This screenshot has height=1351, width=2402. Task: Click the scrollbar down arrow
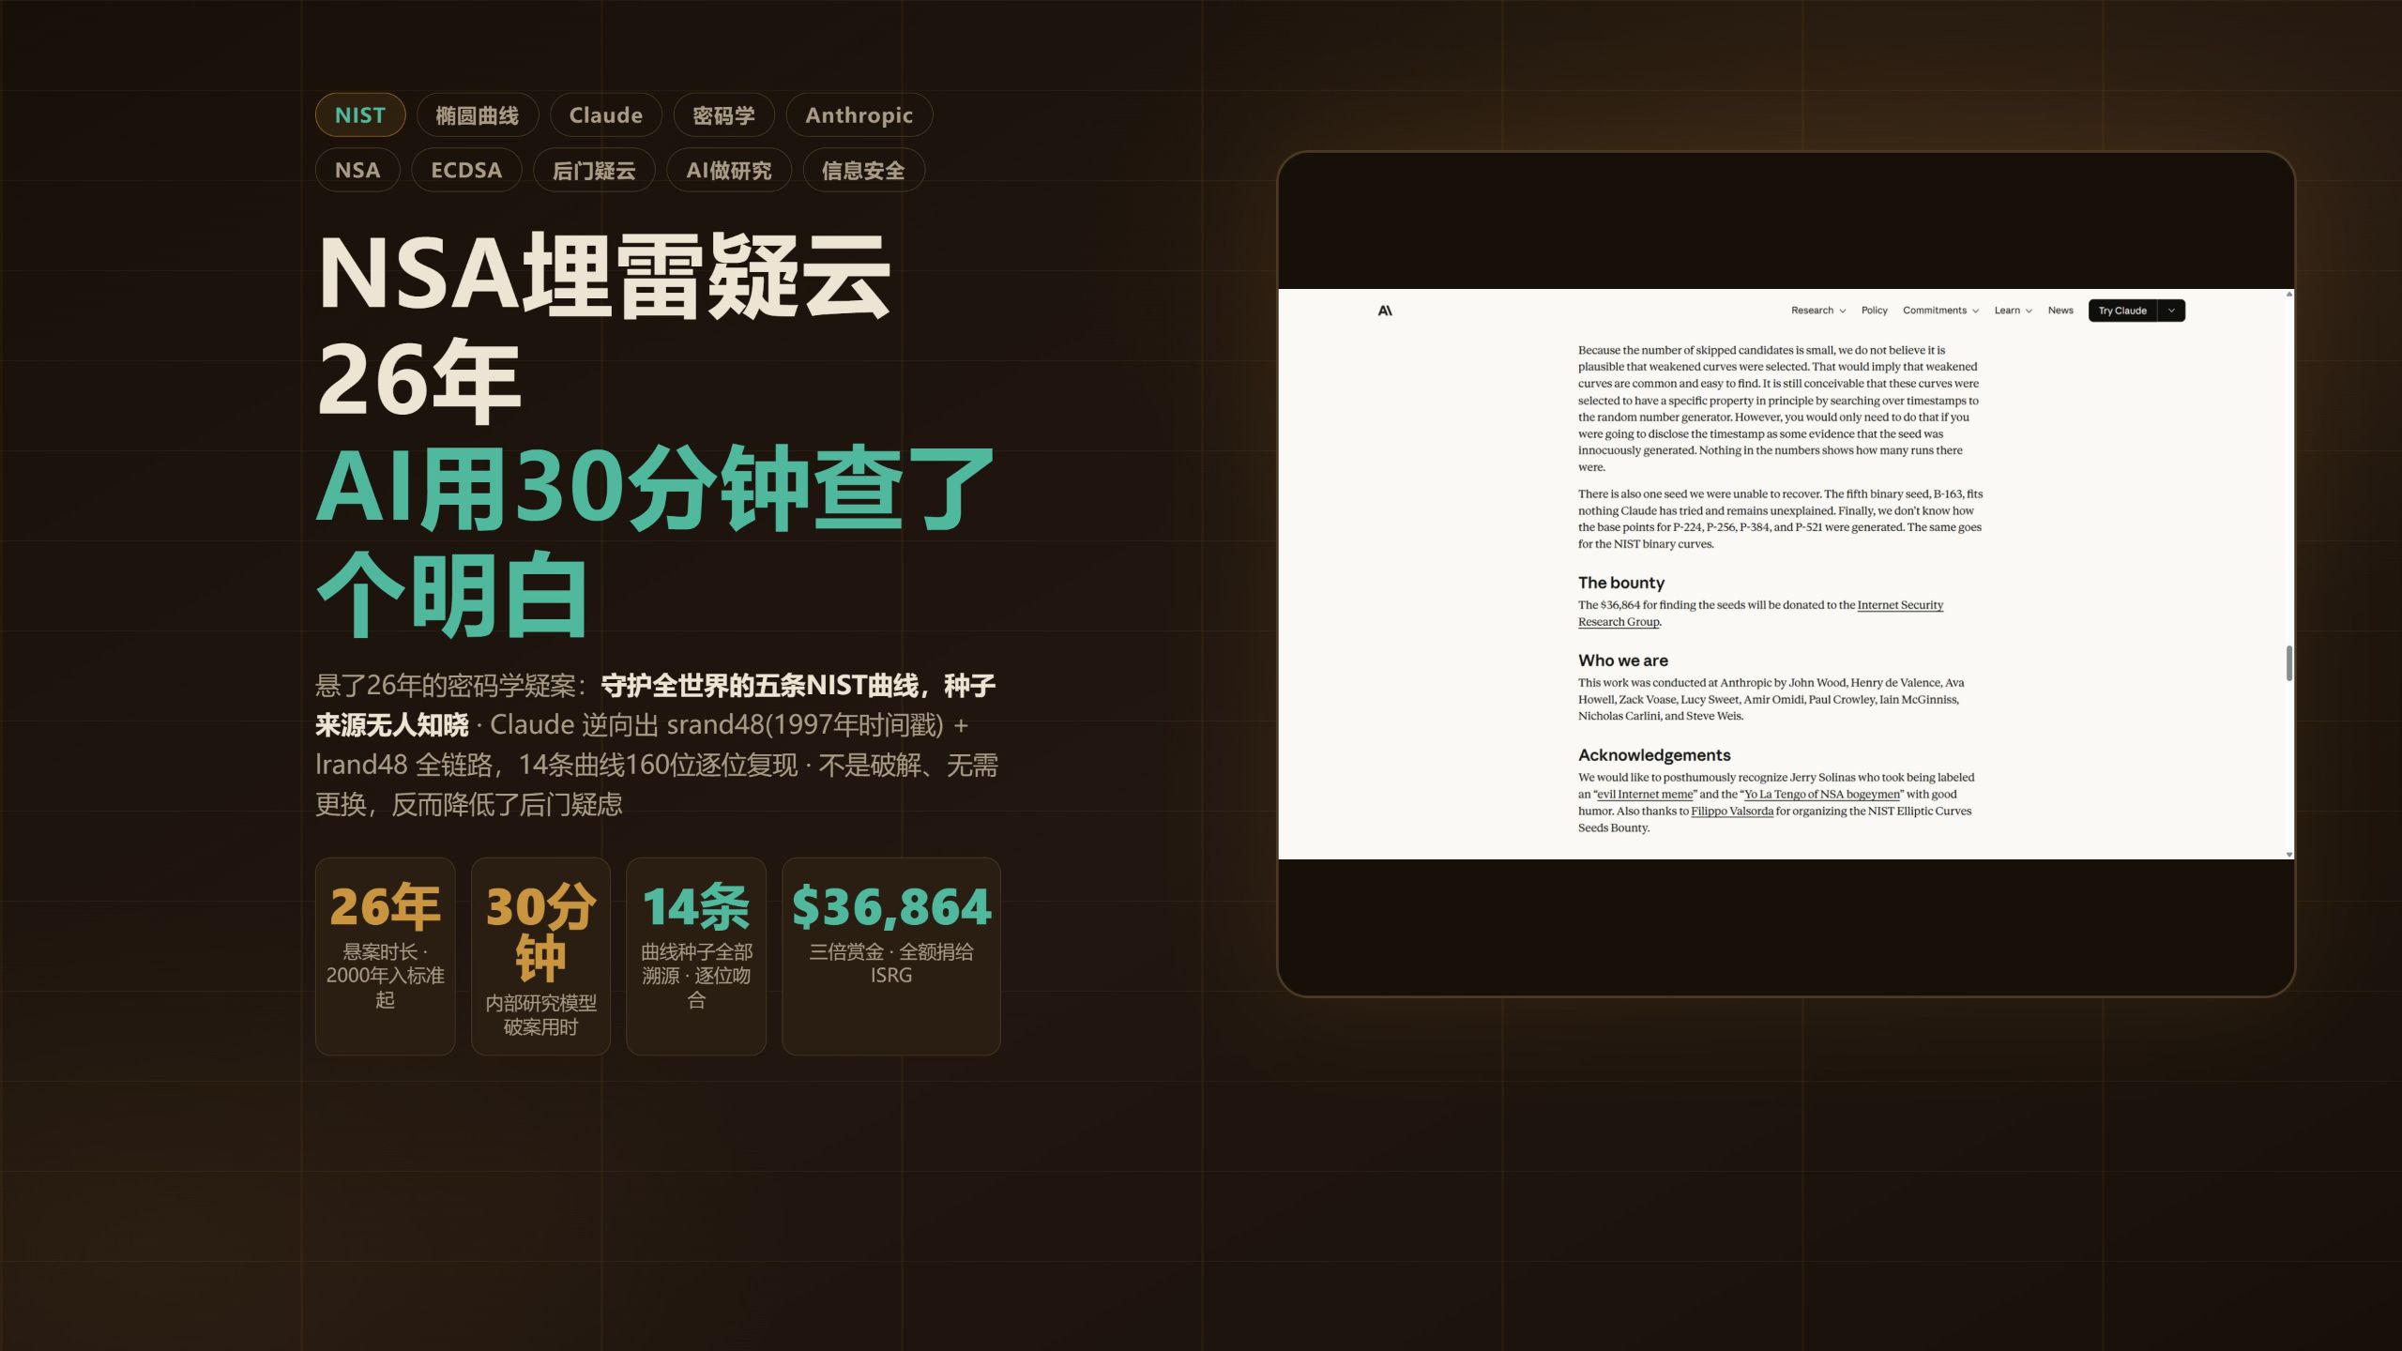(2288, 855)
